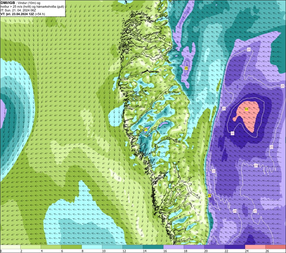This screenshot has height=253, width=286.
Task: Click the IT: Sun. 21. 04. 2024 06Z line
Action: pyautogui.click(x=18, y=10)
